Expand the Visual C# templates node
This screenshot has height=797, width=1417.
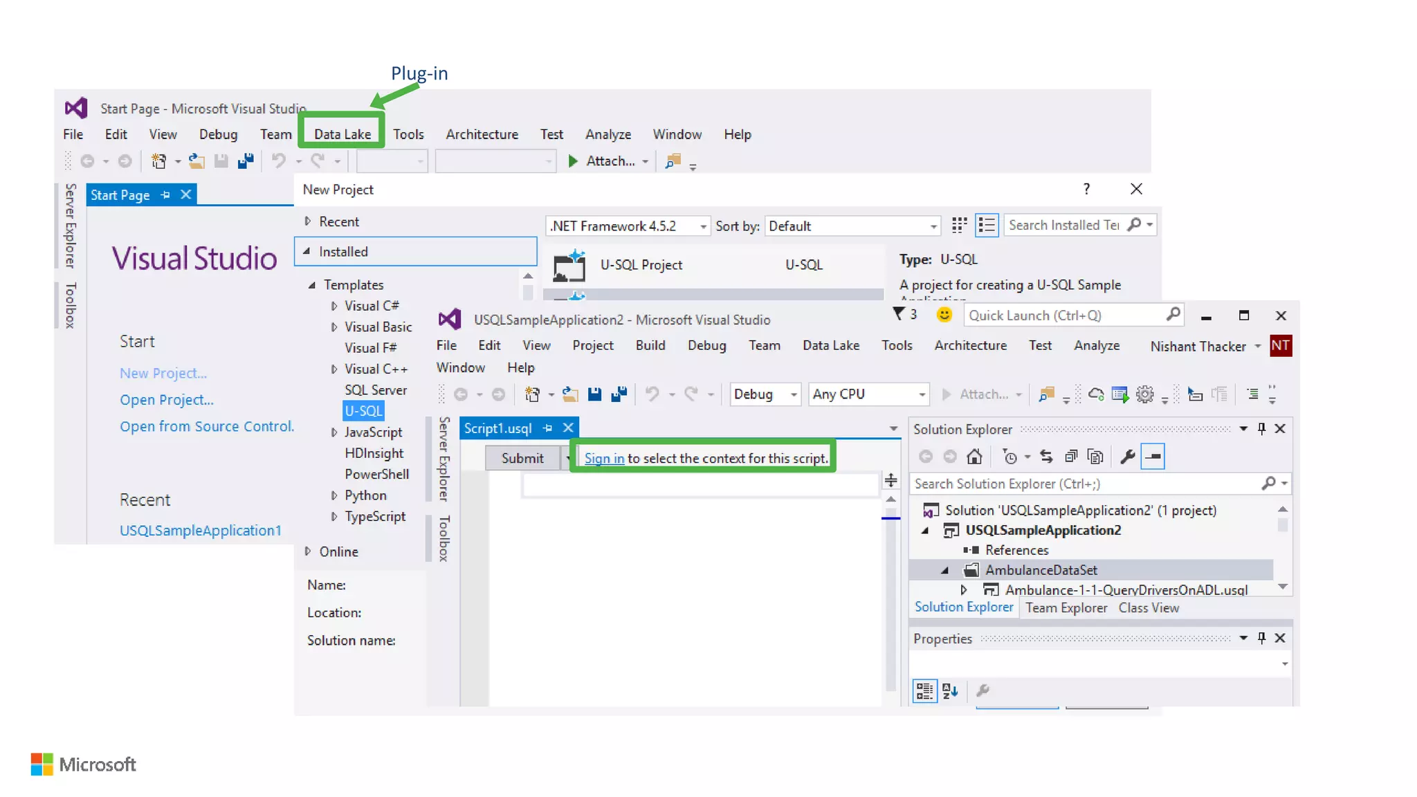coord(334,306)
